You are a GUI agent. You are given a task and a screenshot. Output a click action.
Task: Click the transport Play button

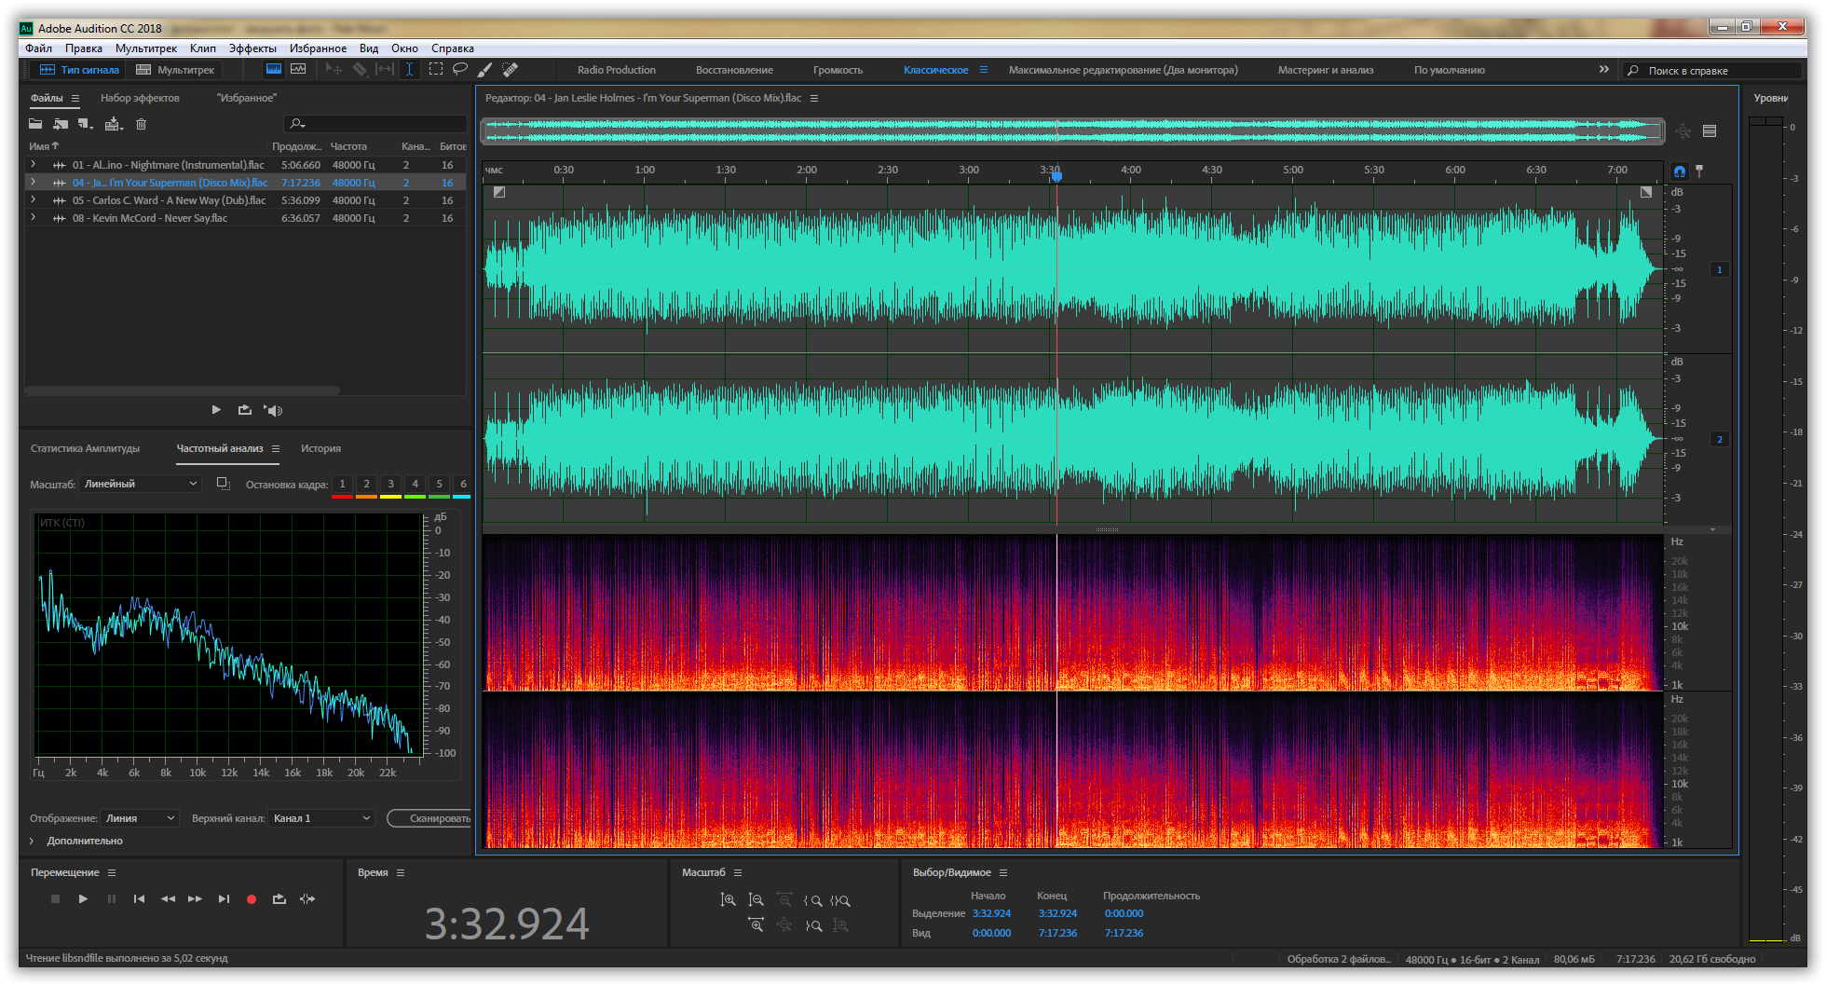83,899
